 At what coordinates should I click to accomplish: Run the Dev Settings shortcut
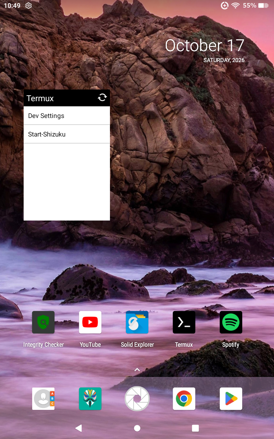click(x=67, y=116)
